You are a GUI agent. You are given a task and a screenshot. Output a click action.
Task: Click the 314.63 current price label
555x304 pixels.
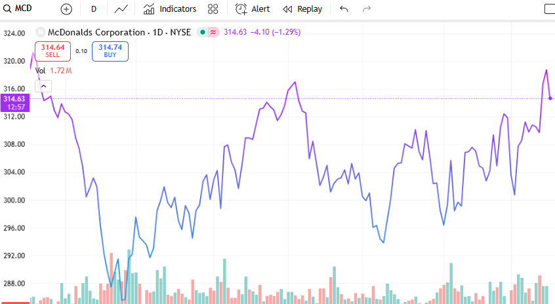point(14,102)
